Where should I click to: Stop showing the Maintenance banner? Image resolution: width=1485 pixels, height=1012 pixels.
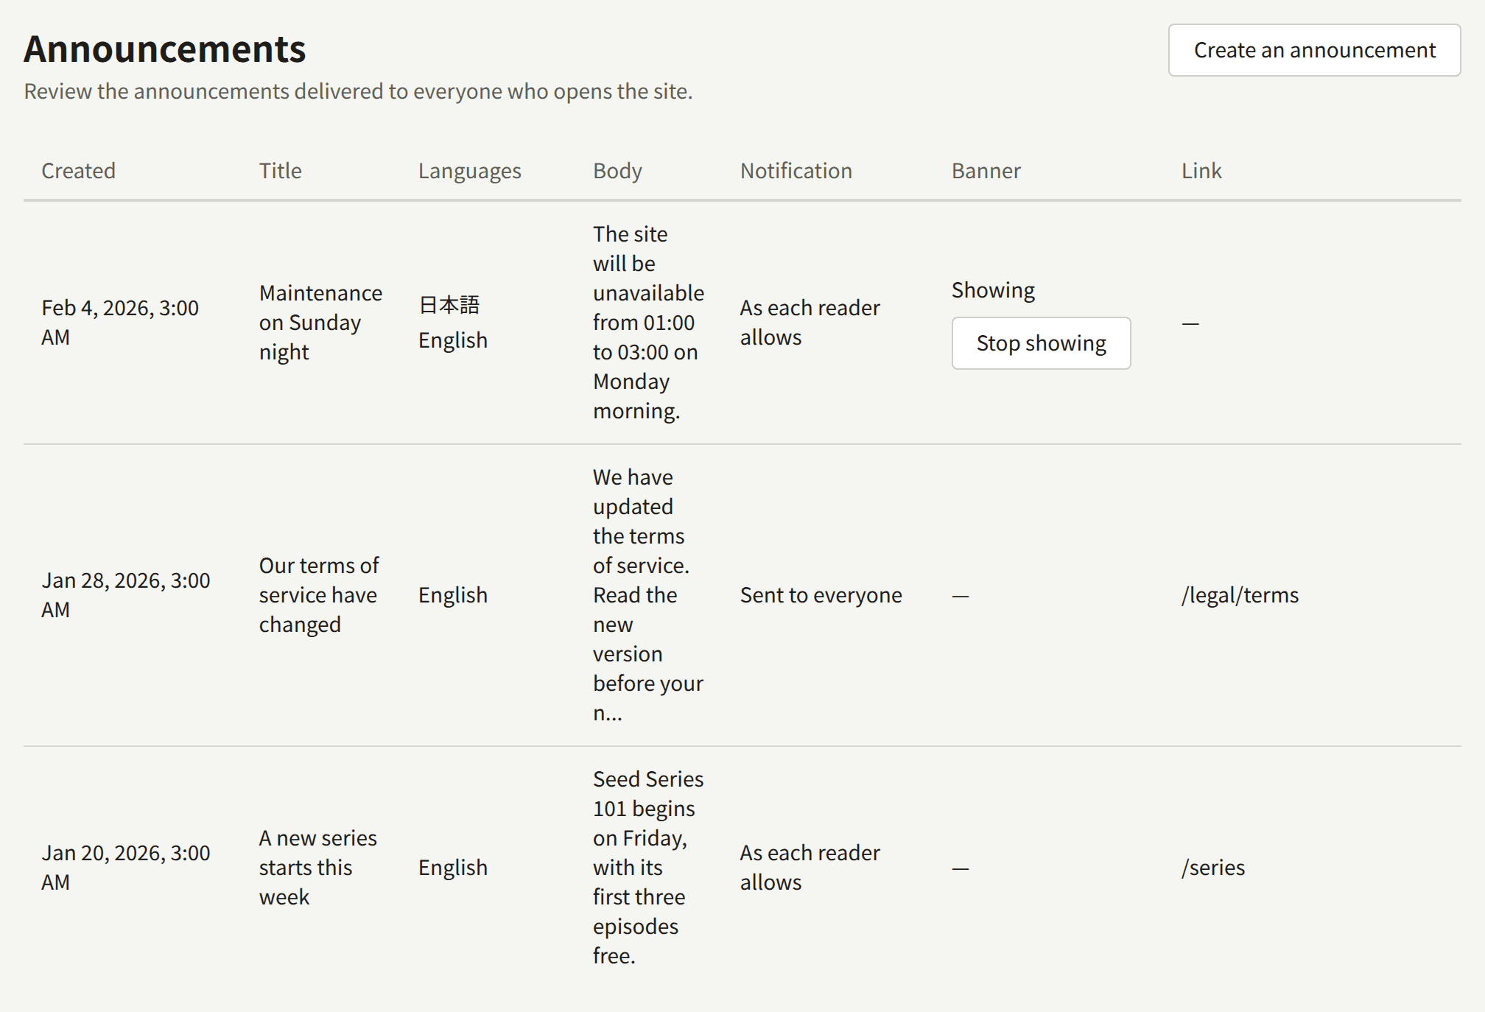(x=1041, y=343)
